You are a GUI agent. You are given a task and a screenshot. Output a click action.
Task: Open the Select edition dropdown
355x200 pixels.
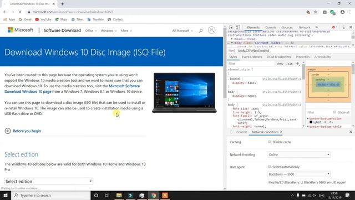click(49, 181)
